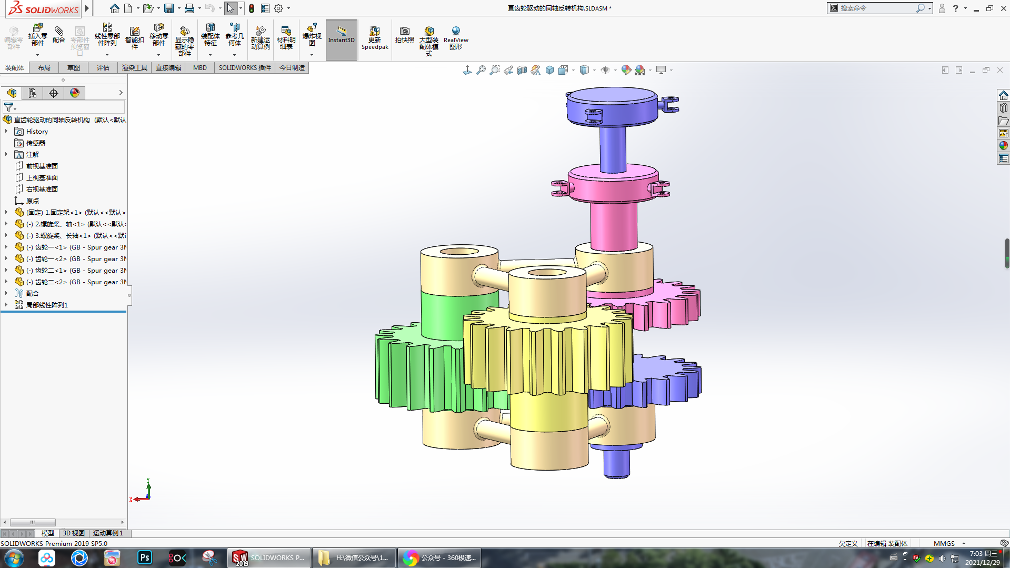Open the Options gear icon
Screen dimensions: 1010x568
[x=278, y=8]
